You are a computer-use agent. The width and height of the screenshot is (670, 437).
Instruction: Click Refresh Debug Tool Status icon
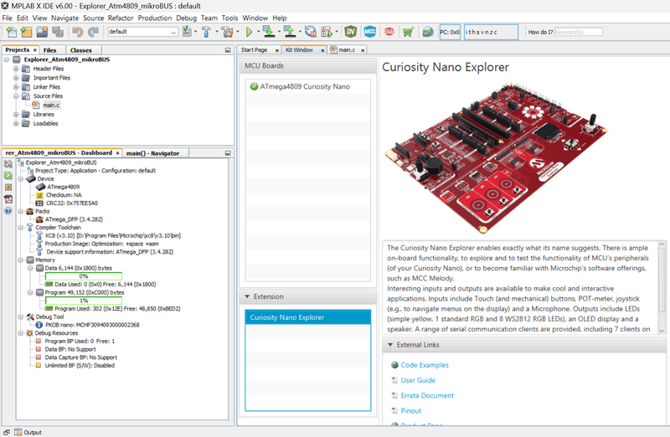click(8, 176)
